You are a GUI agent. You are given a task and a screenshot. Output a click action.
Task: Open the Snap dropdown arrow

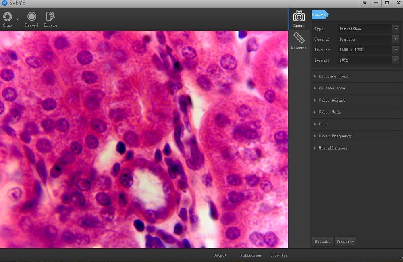[18, 19]
